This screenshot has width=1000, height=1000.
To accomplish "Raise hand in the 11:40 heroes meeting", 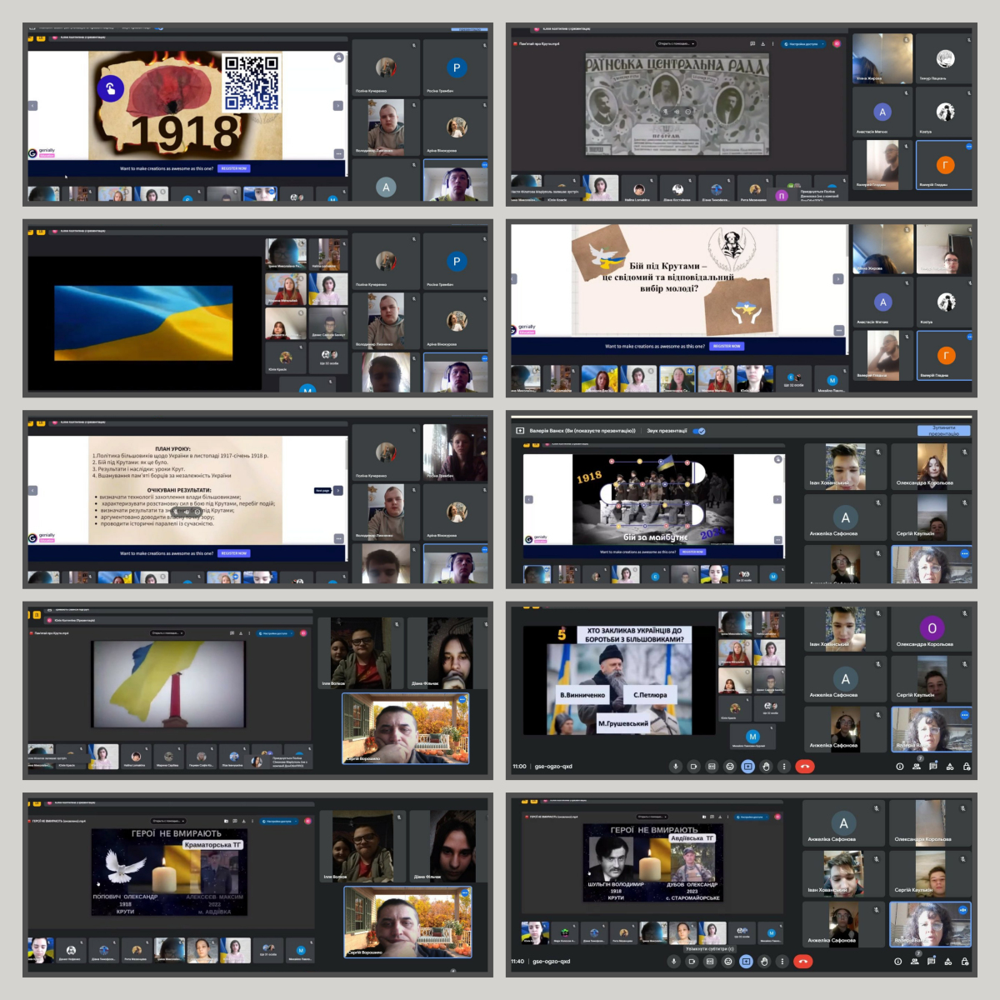I will coord(764,961).
